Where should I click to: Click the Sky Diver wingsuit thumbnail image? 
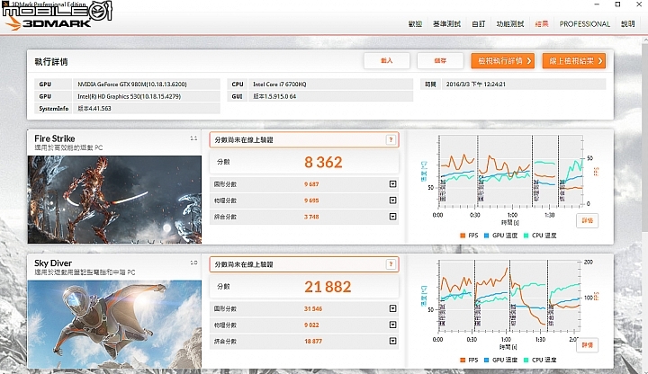(114, 324)
